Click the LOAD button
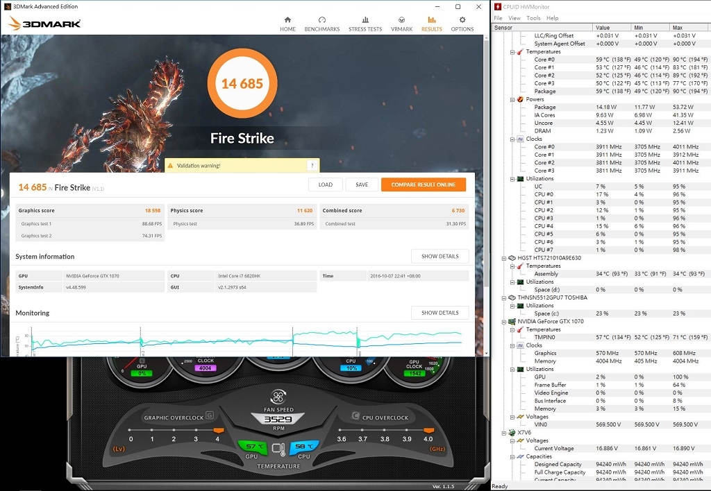This screenshot has height=491, width=711. [x=325, y=184]
